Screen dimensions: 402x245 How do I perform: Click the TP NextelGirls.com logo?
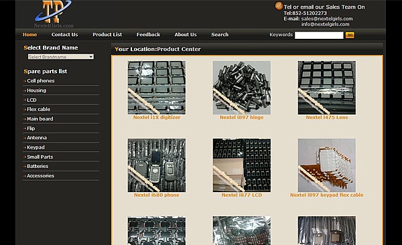click(54, 14)
